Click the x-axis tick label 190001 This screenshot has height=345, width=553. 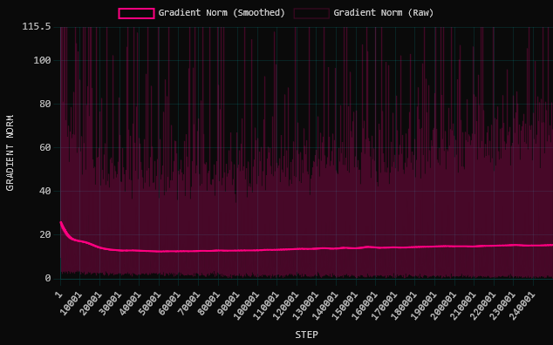pyautogui.click(x=424, y=306)
